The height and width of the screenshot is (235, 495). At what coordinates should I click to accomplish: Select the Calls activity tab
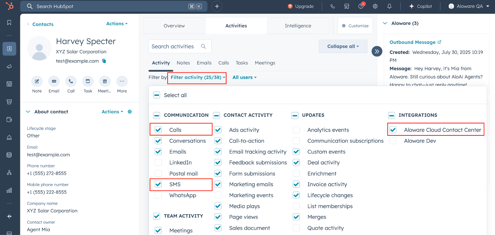point(224,63)
